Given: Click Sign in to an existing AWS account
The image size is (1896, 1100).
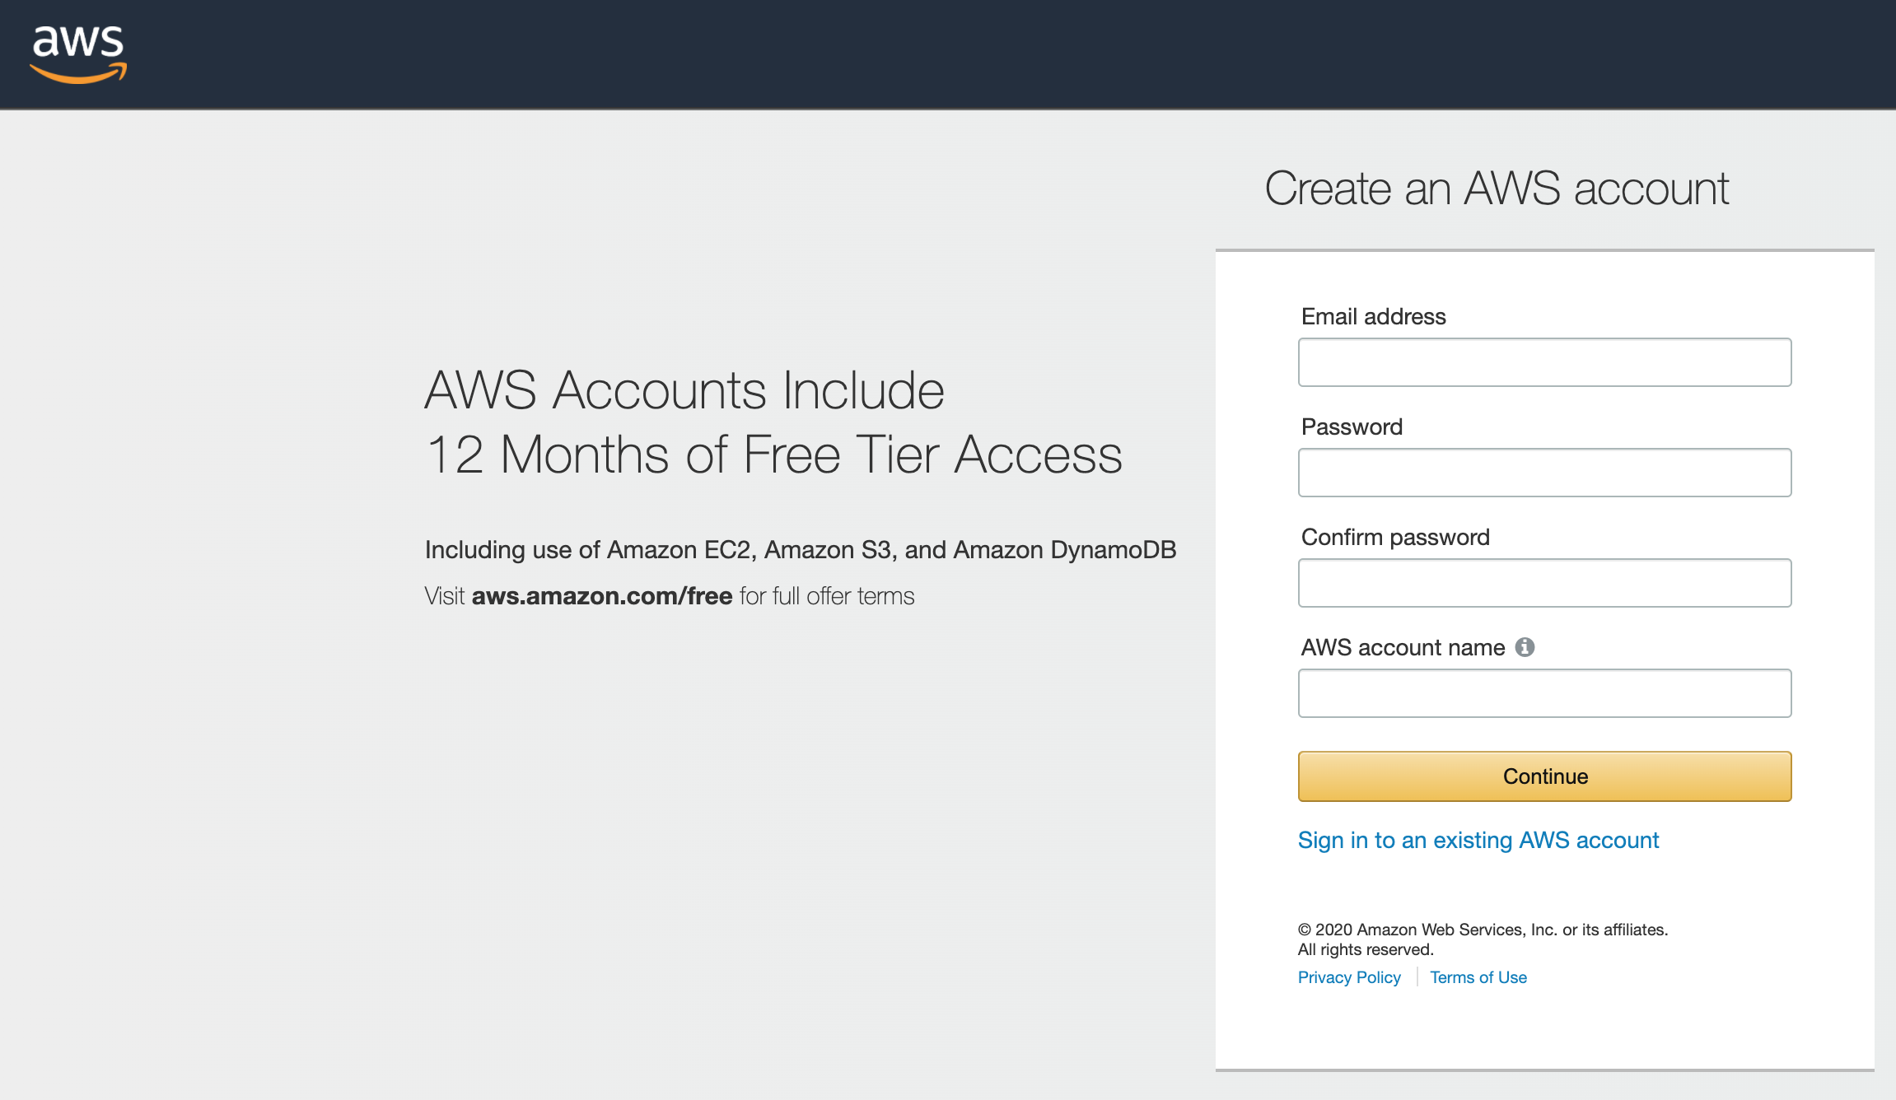Looking at the screenshot, I should (1478, 838).
